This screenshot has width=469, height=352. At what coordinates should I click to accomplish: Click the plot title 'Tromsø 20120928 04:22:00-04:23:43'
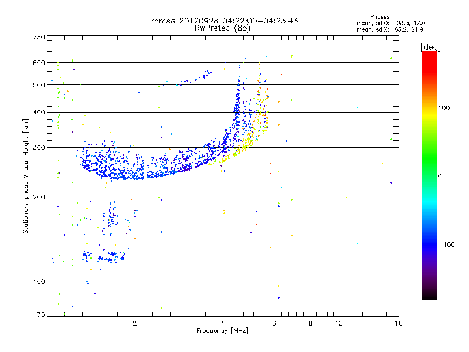(222, 21)
